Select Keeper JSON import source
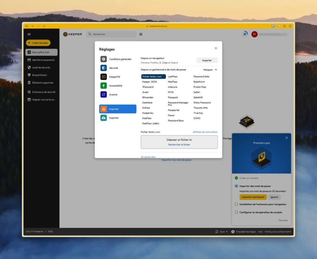 pos(150,82)
